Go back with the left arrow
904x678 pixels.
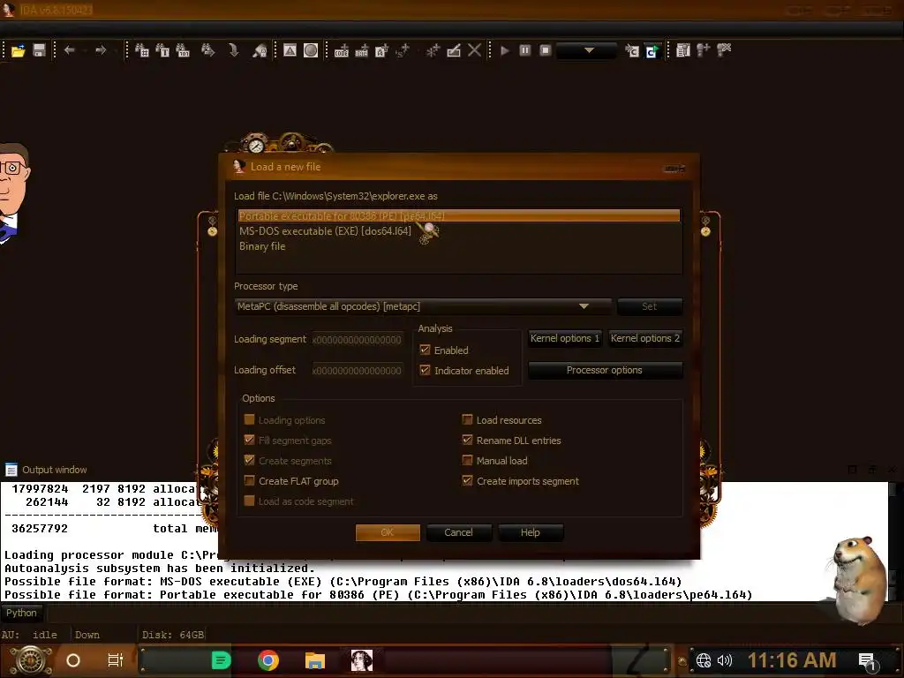point(69,50)
